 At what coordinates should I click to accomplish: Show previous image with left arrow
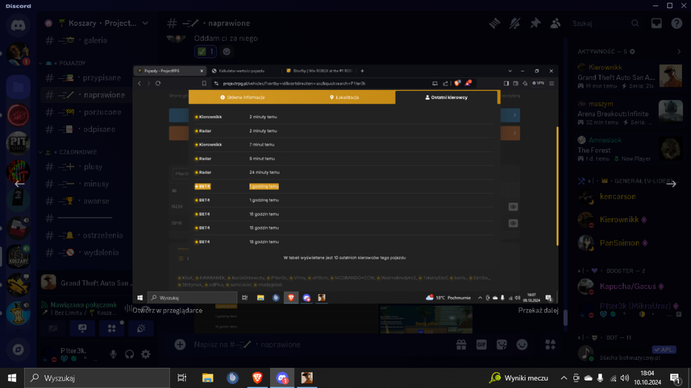tap(19, 184)
